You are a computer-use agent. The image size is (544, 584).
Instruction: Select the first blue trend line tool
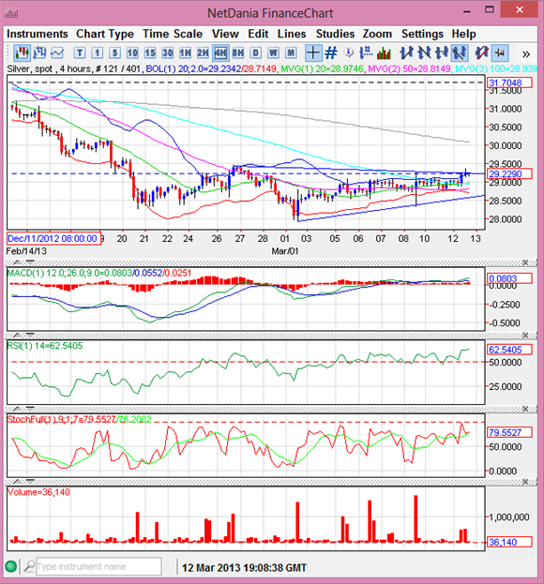(x=406, y=52)
